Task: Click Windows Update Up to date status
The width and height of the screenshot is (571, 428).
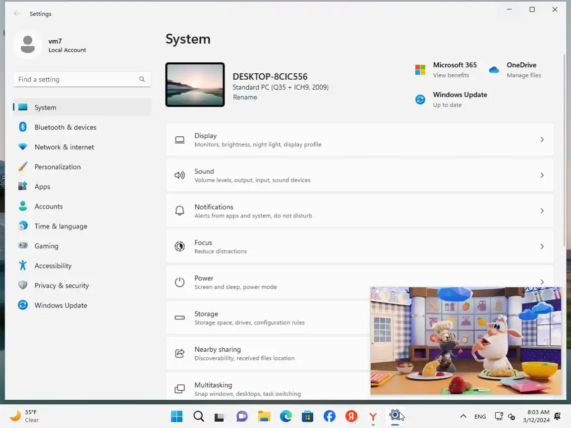Action: [x=447, y=105]
